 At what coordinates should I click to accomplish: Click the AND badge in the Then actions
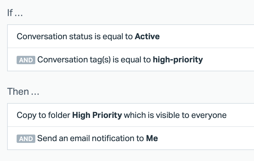(26, 139)
